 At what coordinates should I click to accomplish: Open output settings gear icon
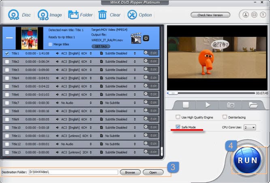click(x=146, y=38)
